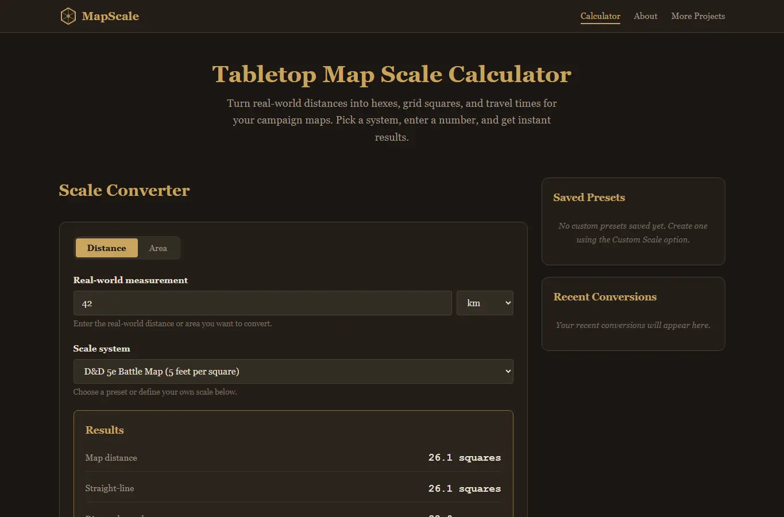Switch to the Area mode tab
The image size is (784, 517).
tap(158, 248)
